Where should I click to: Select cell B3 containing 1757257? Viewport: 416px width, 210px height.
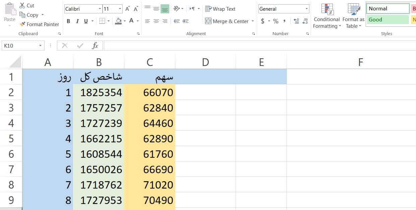pos(101,108)
